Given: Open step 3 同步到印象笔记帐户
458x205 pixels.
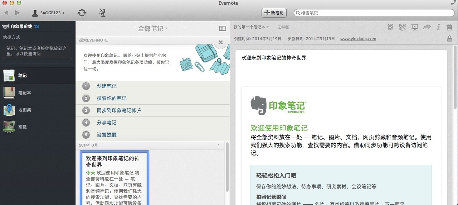Looking at the screenshot, I should coord(152,110).
